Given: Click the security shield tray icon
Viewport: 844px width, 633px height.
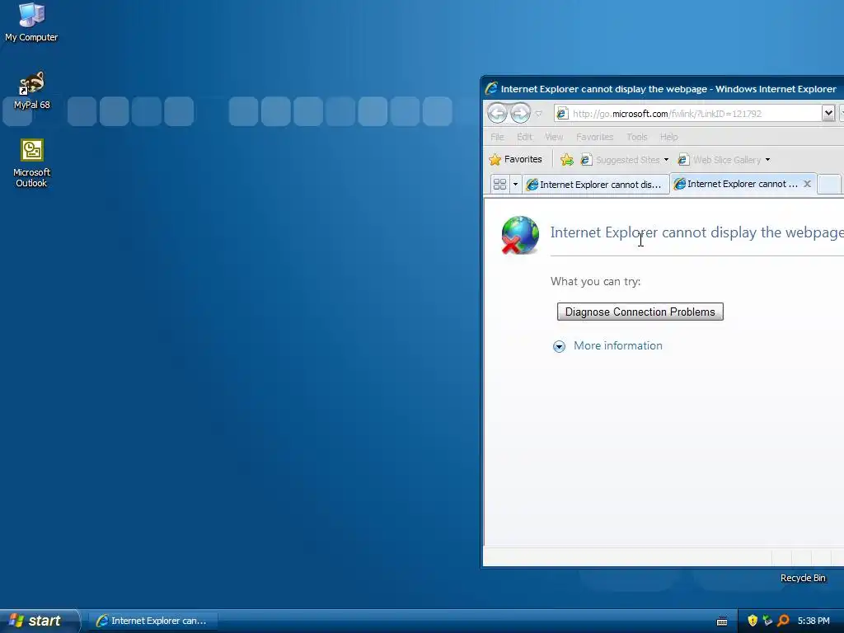Looking at the screenshot, I should click(x=753, y=621).
